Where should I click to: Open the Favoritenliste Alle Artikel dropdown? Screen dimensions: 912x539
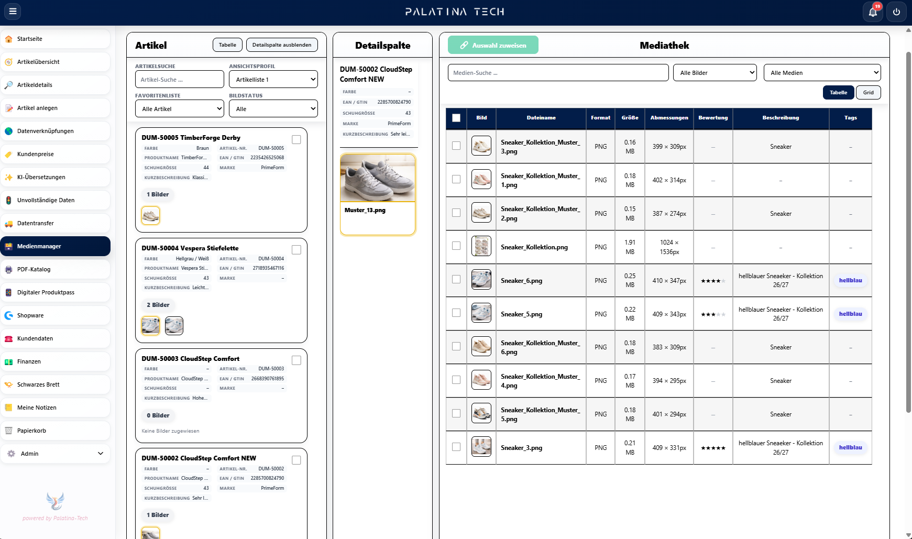click(180, 108)
